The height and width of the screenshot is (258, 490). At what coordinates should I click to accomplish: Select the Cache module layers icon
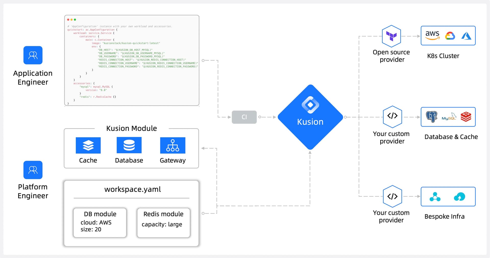tap(88, 145)
